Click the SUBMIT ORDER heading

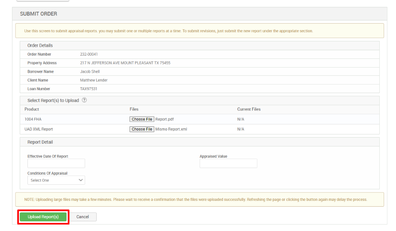[x=38, y=14]
